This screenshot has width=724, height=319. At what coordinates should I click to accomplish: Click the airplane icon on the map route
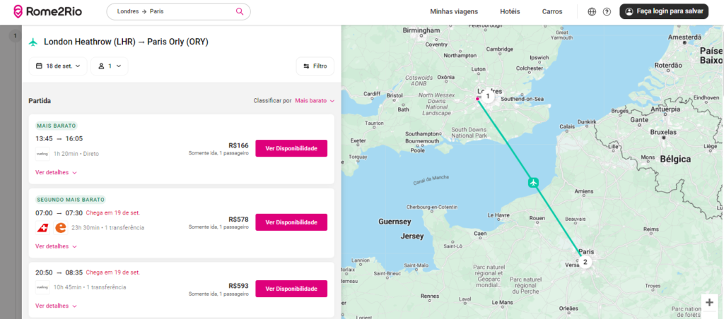534,183
